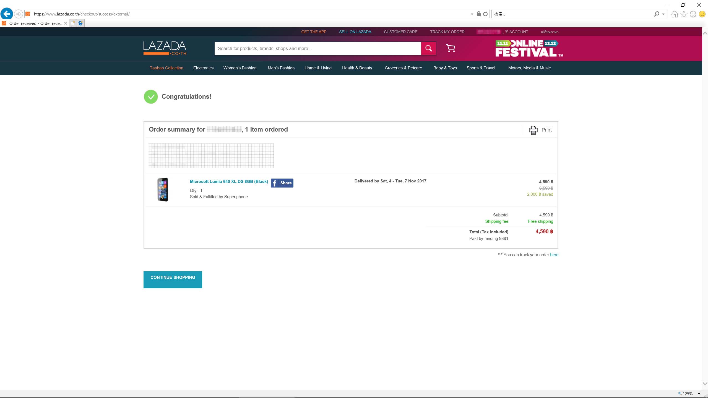Viewport: 708px width, 398px height.
Task: Click the Thai change language link
Action: coord(550,32)
